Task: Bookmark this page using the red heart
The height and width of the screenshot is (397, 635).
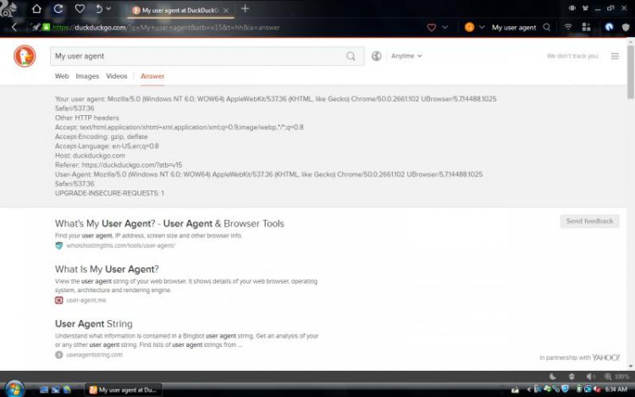Action: [431, 28]
